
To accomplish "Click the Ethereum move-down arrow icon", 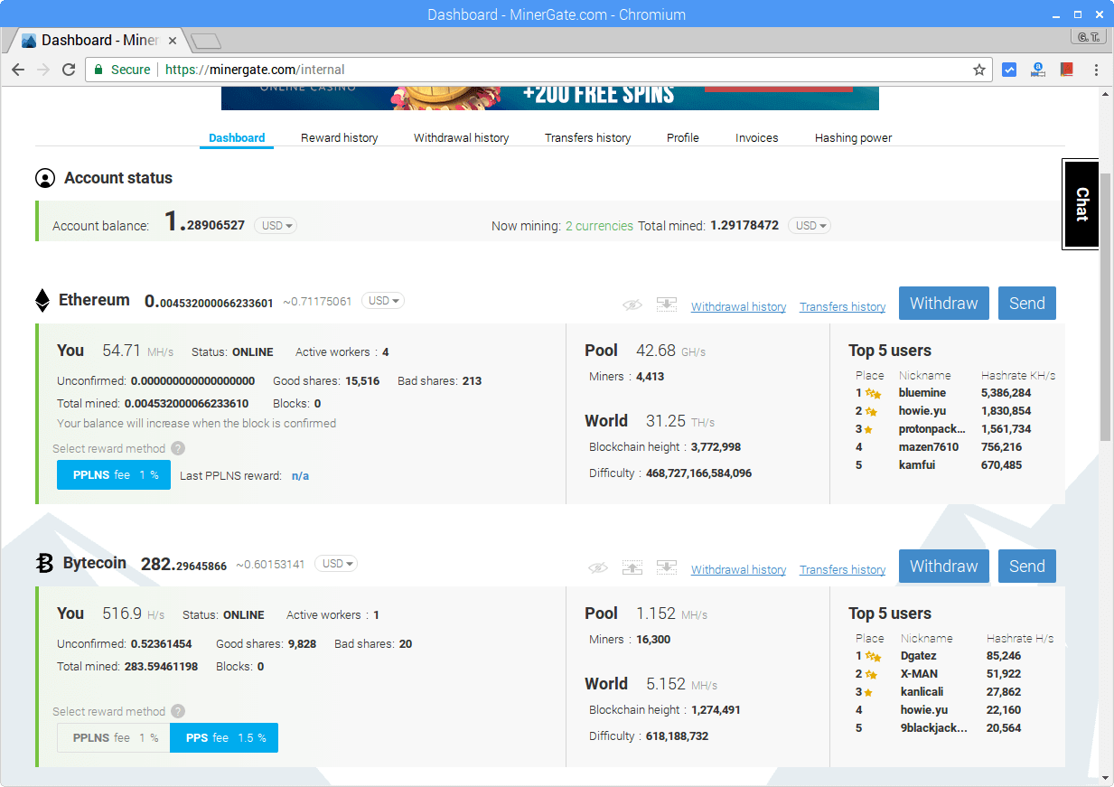I will point(667,304).
